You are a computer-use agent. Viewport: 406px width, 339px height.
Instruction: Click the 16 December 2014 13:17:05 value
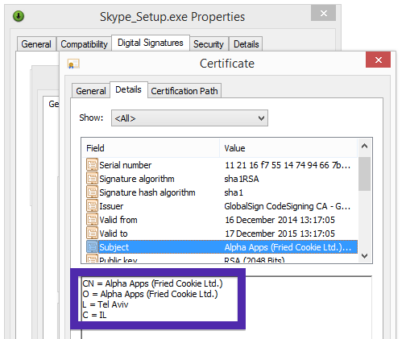click(280, 220)
